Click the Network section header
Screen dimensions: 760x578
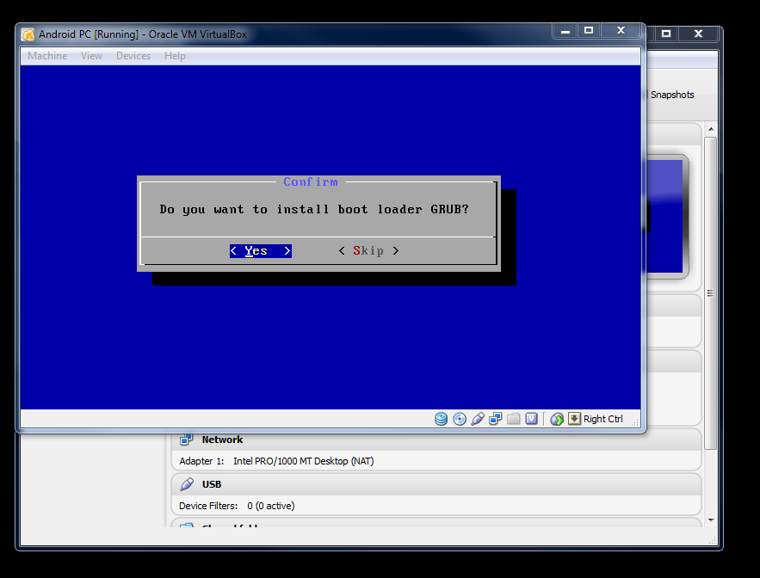coord(436,440)
